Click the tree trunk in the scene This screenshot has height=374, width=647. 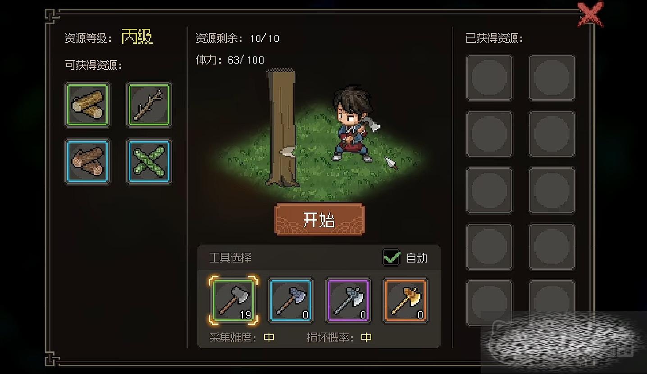(x=282, y=128)
